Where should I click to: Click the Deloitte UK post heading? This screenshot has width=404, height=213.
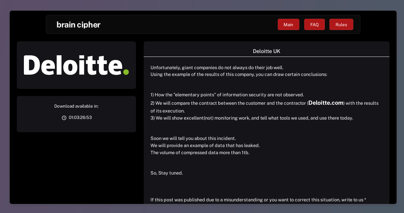266,51
